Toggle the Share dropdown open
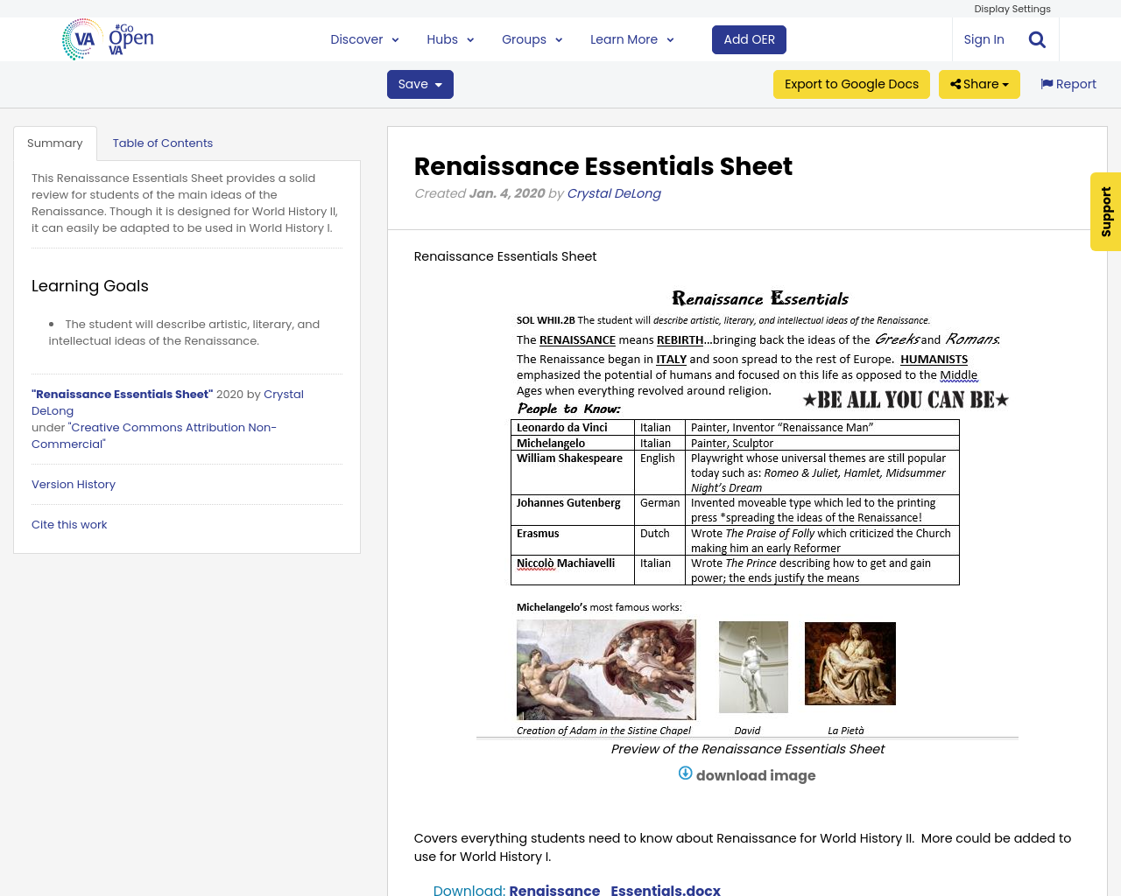The height and width of the screenshot is (896, 1121). (x=1005, y=84)
